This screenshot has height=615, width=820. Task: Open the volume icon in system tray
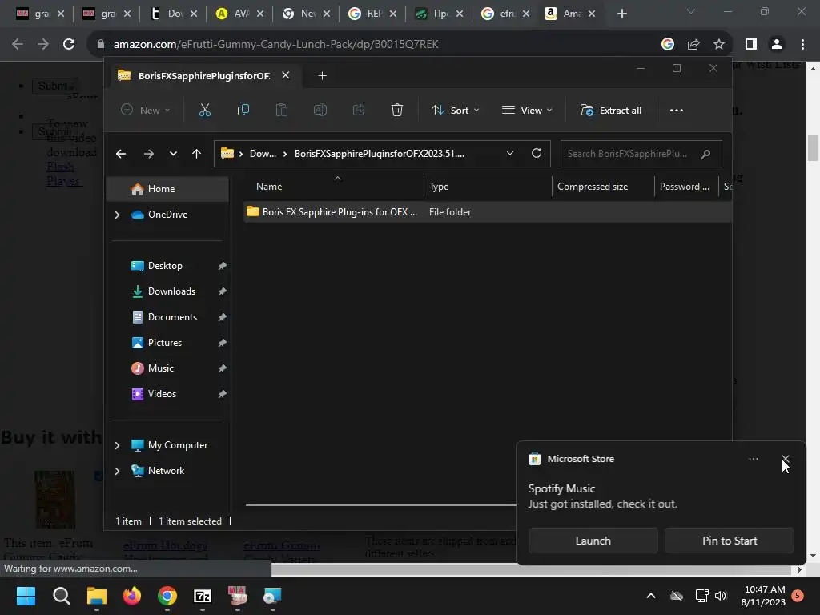[x=721, y=596]
